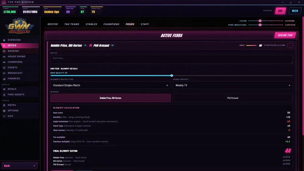Image resolution: width=304 pixels, height=171 pixels.
Task: Choose Phil Ormand as winner
Action: click(x=233, y=98)
